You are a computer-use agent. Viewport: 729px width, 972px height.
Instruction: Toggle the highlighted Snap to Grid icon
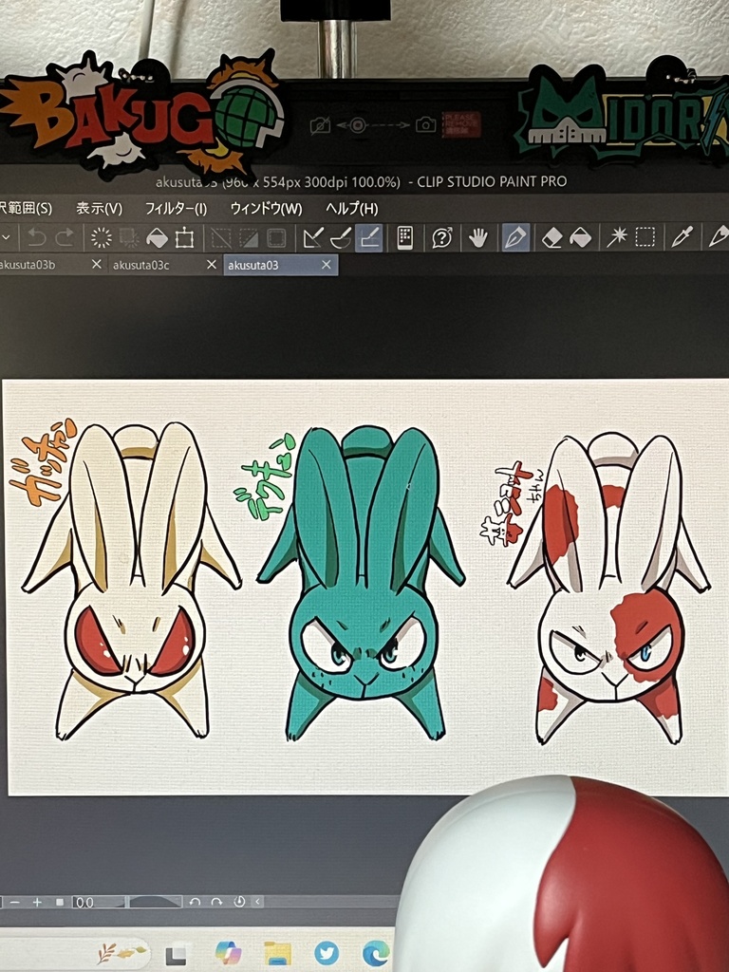pos(369,238)
